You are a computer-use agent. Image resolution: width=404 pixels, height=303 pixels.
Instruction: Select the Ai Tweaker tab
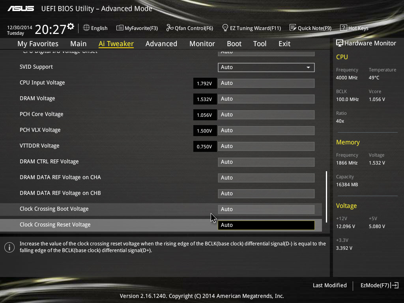116,44
